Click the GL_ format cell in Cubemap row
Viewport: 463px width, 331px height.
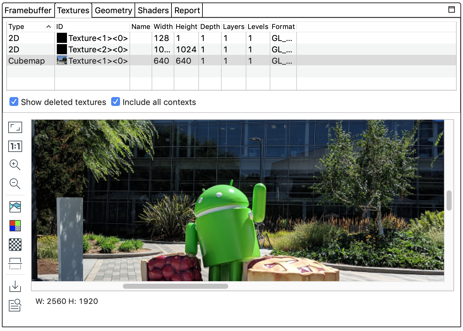tap(283, 61)
